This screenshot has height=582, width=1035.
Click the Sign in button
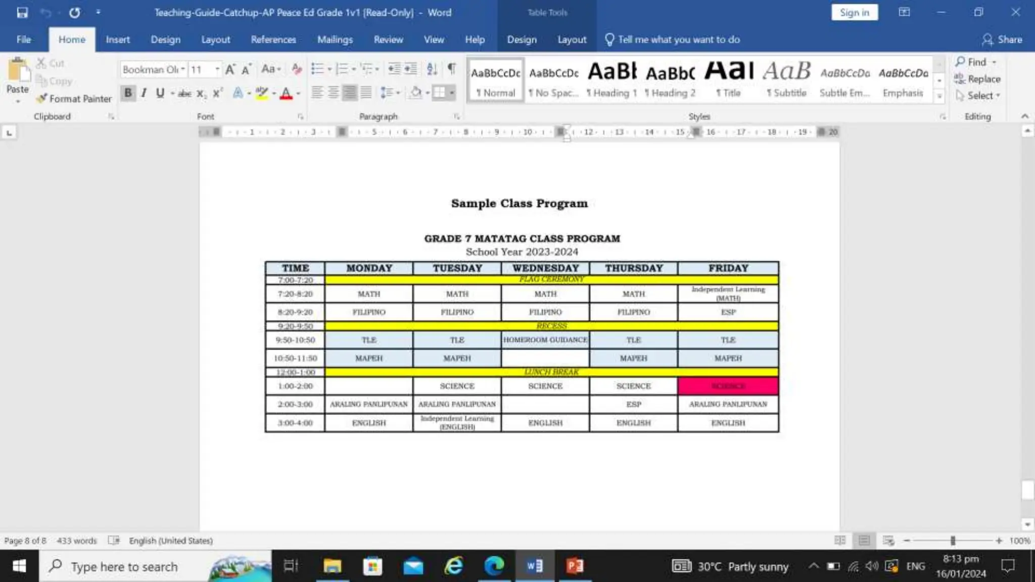[x=854, y=13]
